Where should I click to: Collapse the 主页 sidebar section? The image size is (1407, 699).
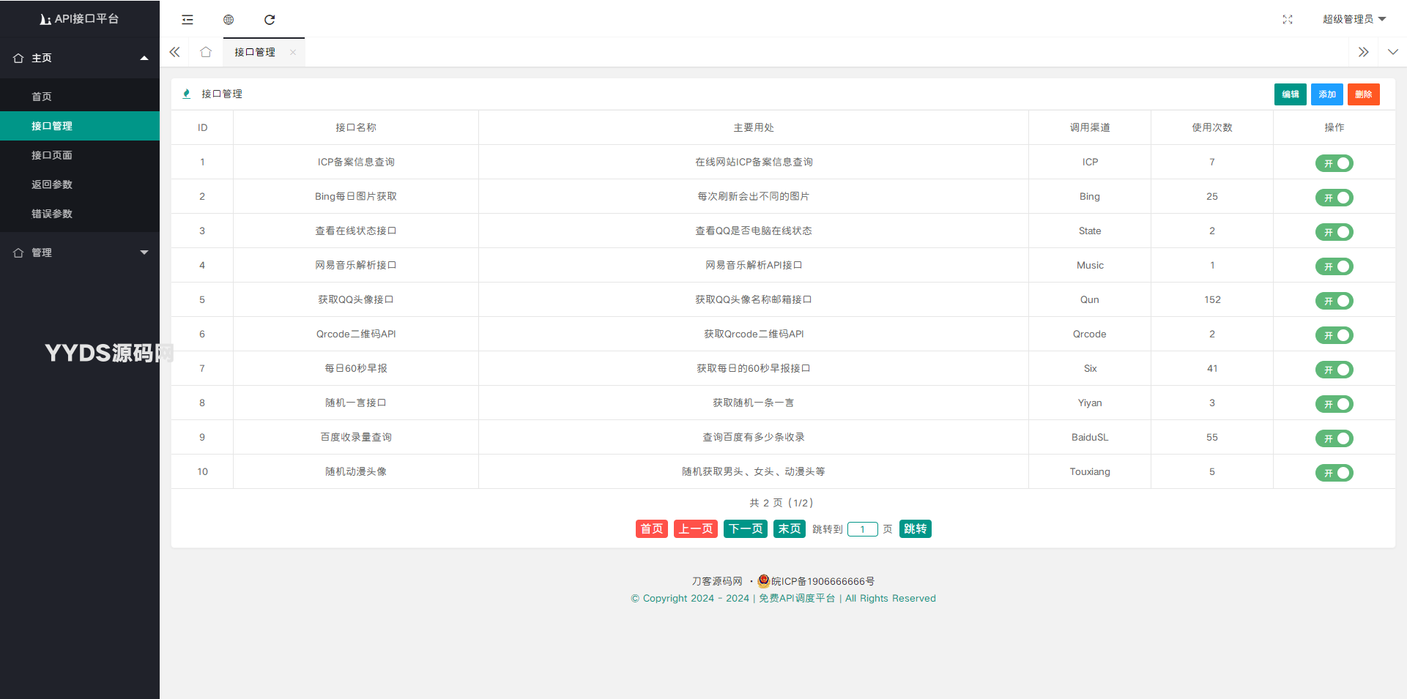(80, 58)
